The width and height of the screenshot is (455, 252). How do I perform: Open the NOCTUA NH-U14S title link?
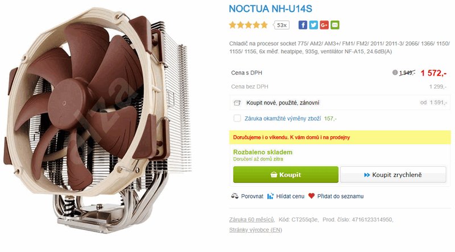pyautogui.click(x=271, y=9)
